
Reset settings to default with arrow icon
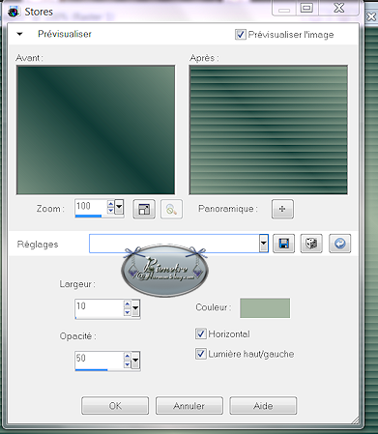click(340, 244)
